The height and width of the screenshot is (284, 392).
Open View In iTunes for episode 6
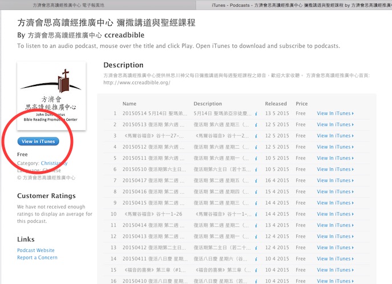(x=336, y=169)
